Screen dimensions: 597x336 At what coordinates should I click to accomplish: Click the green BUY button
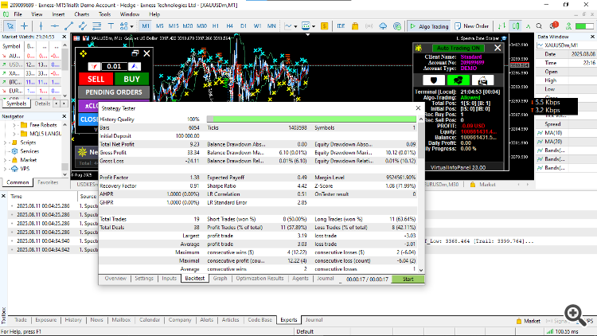(131, 79)
